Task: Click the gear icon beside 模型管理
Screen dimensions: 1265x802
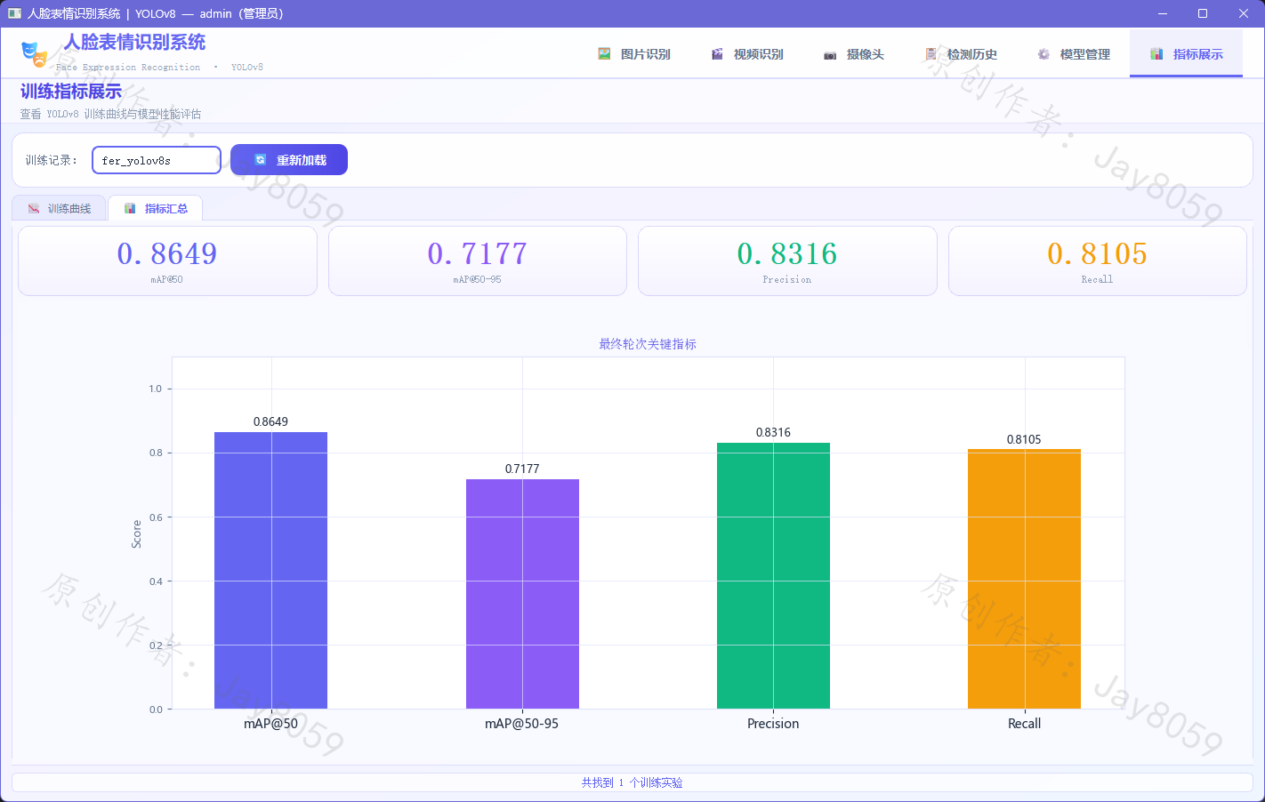Action: coord(1043,54)
